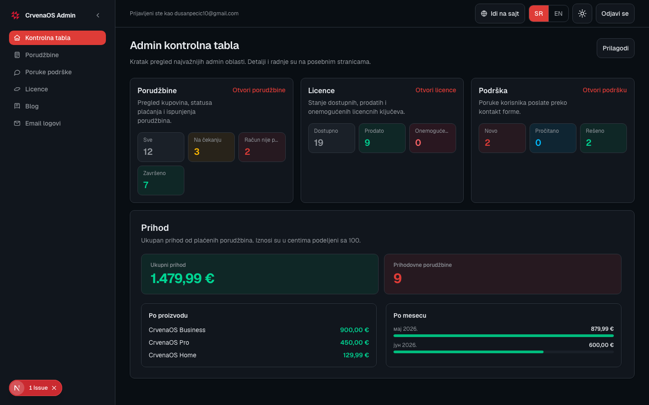649x405 pixels.
Task: Click the CrvenaOS Admin title
Action: 50,15
